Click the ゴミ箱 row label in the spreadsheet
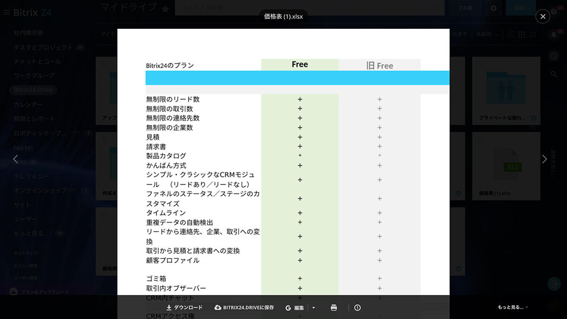Screen dimensions: 567x319 [156, 279]
